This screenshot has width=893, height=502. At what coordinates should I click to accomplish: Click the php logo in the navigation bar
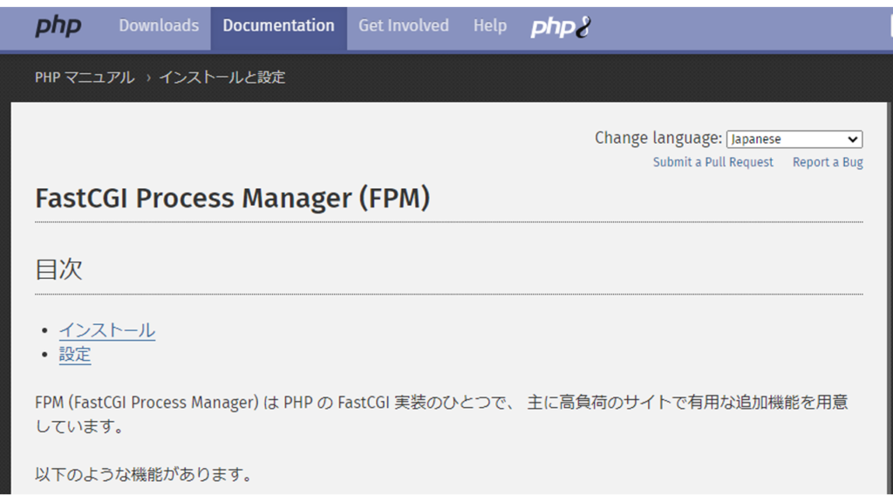pyautogui.click(x=58, y=26)
